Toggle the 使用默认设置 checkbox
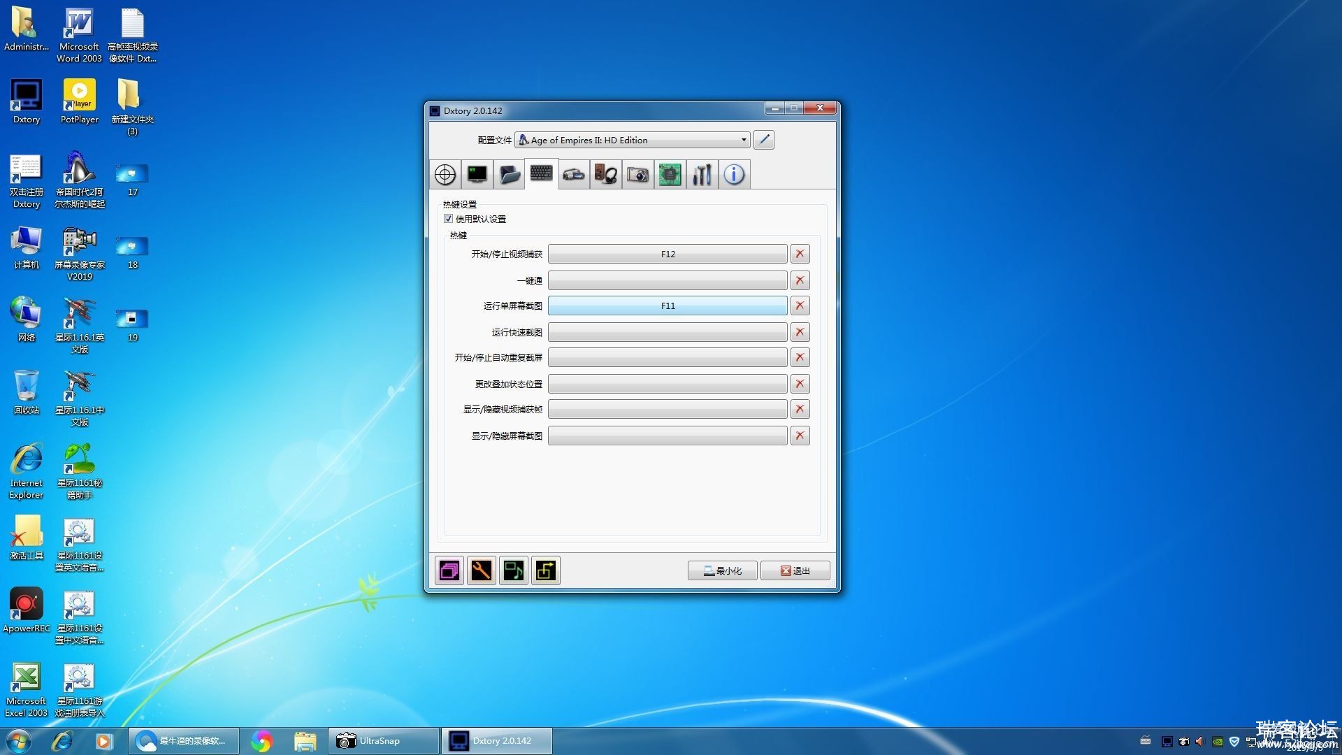The width and height of the screenshot is (1342, 755). coord(449,219)
